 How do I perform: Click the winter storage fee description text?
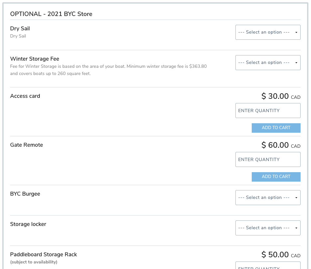click(x=108, y=70)
